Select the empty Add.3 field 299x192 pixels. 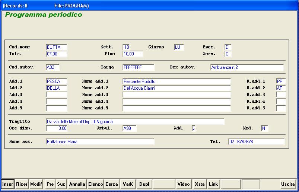click(x=57, y=95)
